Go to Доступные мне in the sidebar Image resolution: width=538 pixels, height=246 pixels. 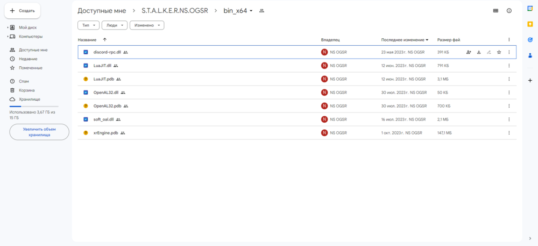[33, 50]
